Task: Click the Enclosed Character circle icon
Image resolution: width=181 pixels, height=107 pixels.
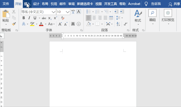Action: tap(79, 24)
